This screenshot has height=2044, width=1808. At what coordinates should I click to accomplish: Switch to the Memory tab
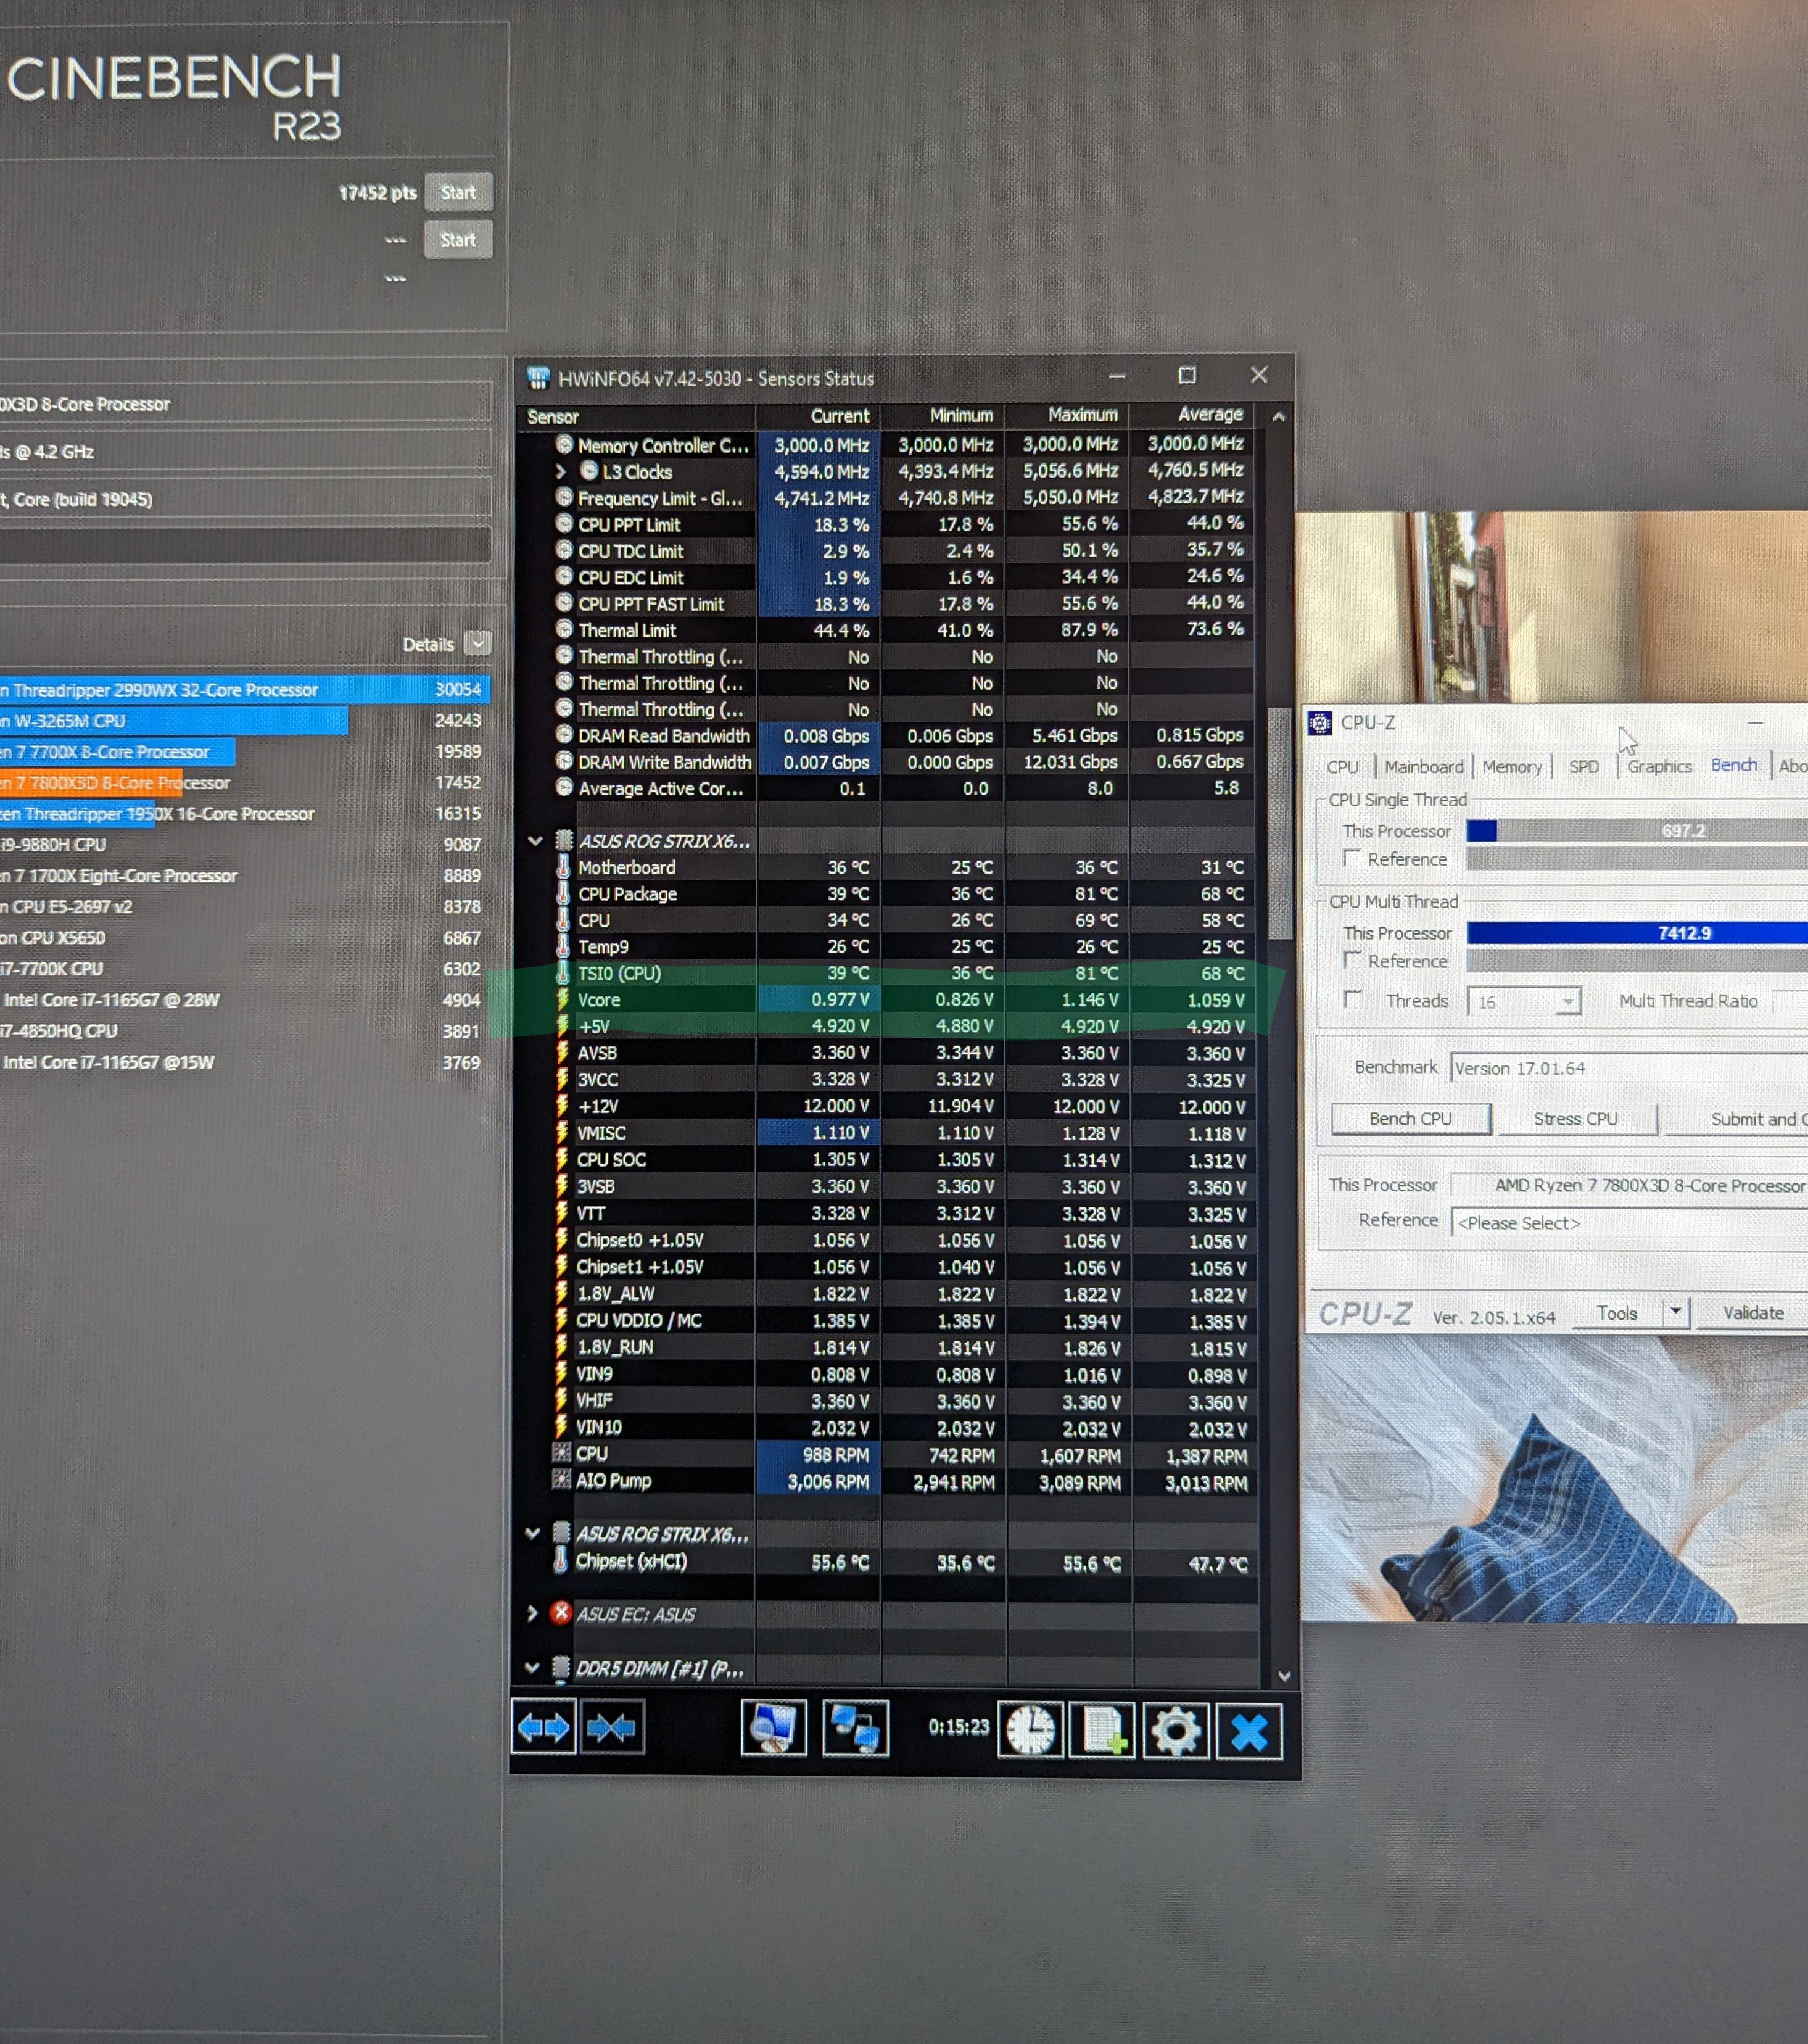[x=1511, y=766]
